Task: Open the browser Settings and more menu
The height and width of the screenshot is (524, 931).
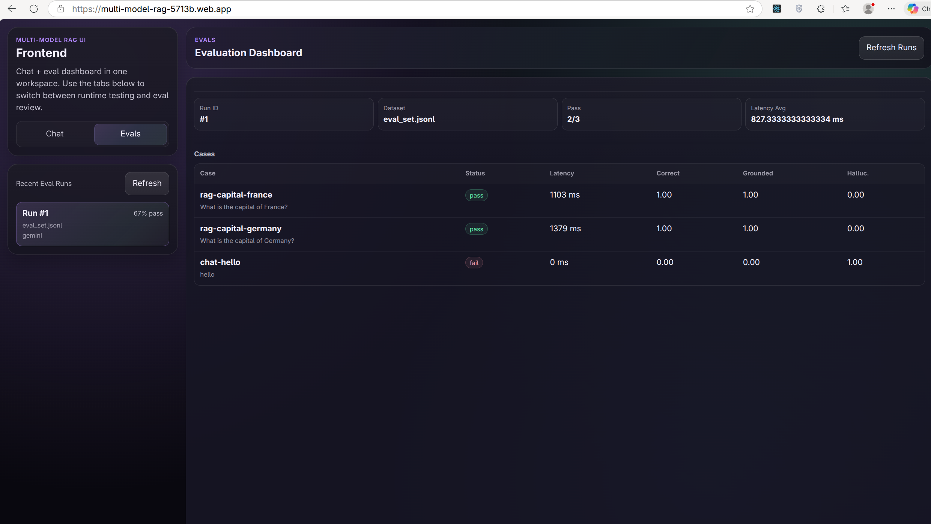Action: (891, 9)
